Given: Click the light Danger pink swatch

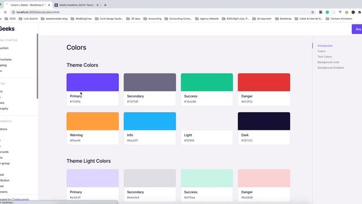Looking at the screenshot, I should [x=264, y=178].
